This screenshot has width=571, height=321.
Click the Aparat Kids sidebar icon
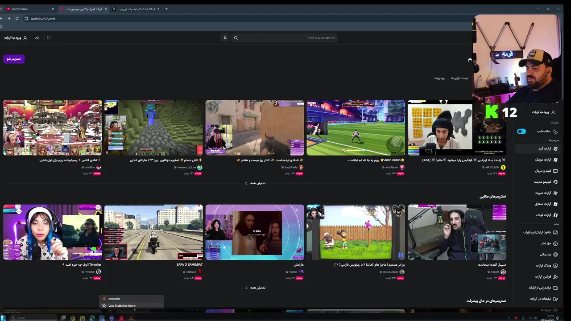click(555, 215)
